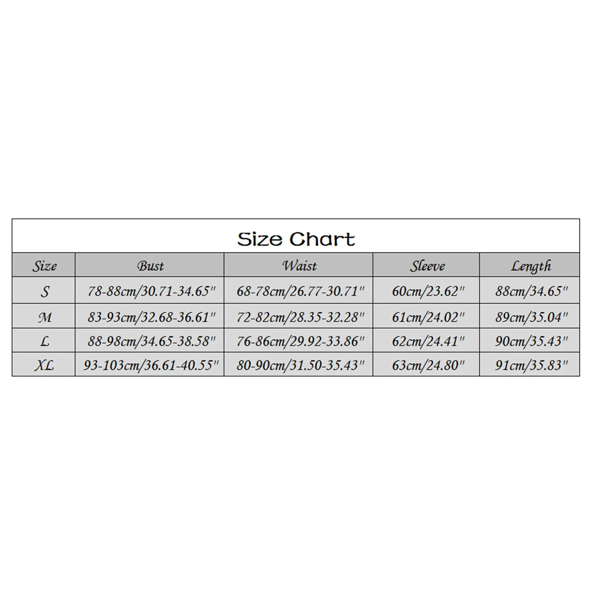Click length cell 89cm/35.04"
The image size is (593, 593).
531,317
